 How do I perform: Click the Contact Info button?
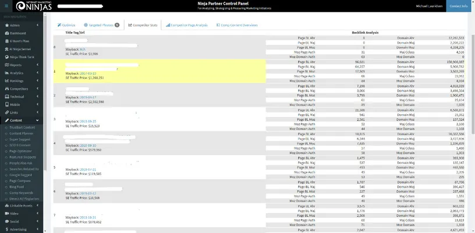pos(460,6)
